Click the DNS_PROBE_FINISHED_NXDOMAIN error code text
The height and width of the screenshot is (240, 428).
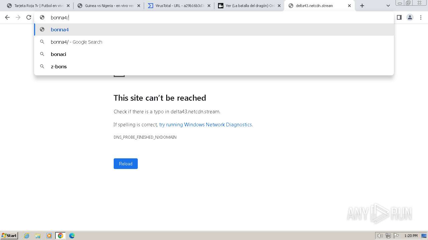coord(145,137)
